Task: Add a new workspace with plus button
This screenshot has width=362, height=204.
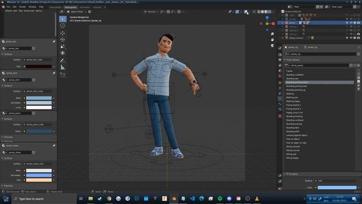Action: coord(105,7)
